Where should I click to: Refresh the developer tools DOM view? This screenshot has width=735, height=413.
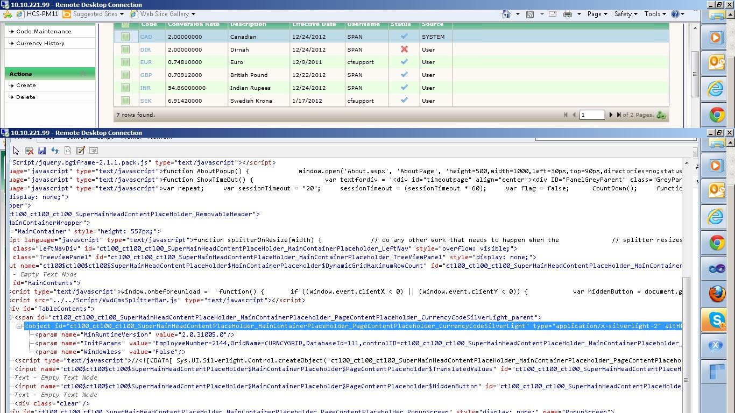(x=55, y=151)
